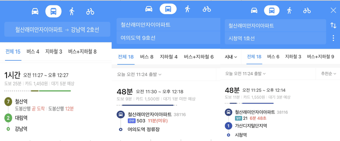Open the 추천순 sort dropdown
340x141 pixels.
(x=328, y=74)
